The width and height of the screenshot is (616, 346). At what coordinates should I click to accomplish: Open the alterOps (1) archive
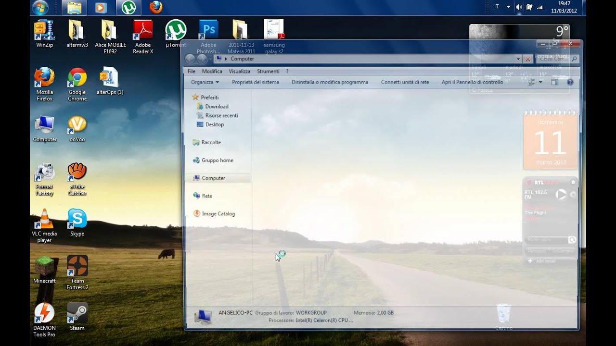tap(110, 81)
